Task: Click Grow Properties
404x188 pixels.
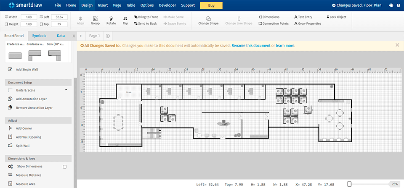Action: point(308,23)
